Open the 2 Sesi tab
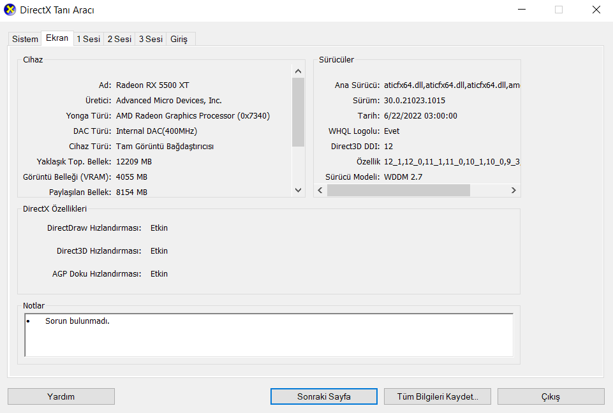The height and width of the screenshot is (413, 613). click(119, 39)
